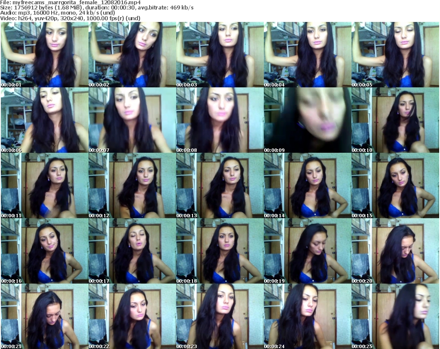Open the thumbnail stamped 00:00:22
The height and width of the screenshot is (349, 440).
pos(132,316)
